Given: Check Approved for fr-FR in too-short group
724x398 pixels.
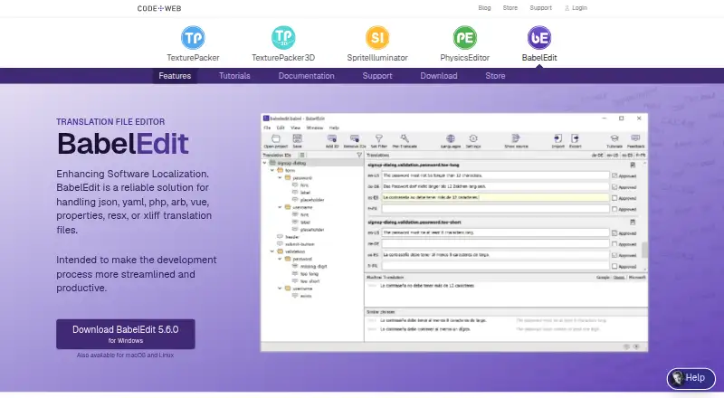Looking at the screenshot, I should pyautogui.click(x=614, y=267).
